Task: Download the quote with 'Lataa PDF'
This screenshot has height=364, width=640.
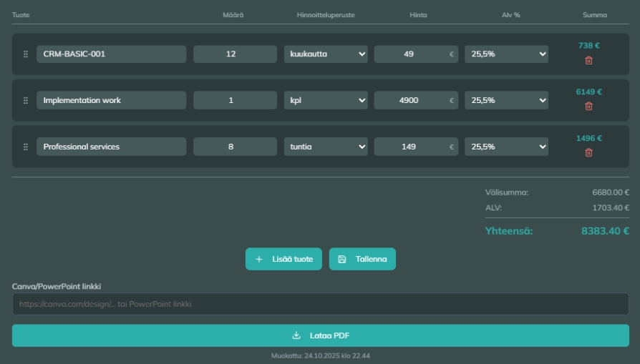Action: (320, 335)
